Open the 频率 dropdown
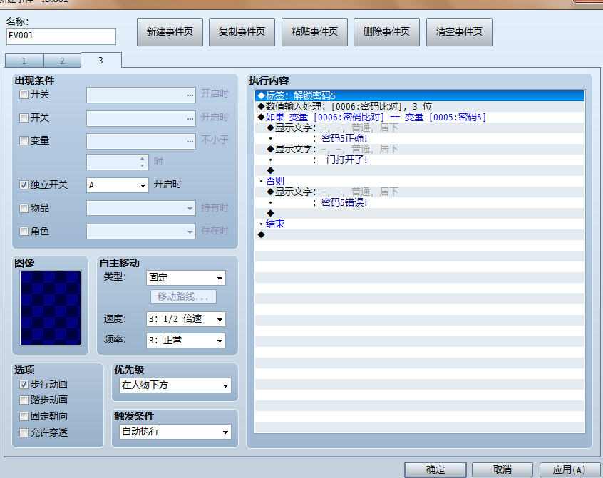 tap(186, 341)
